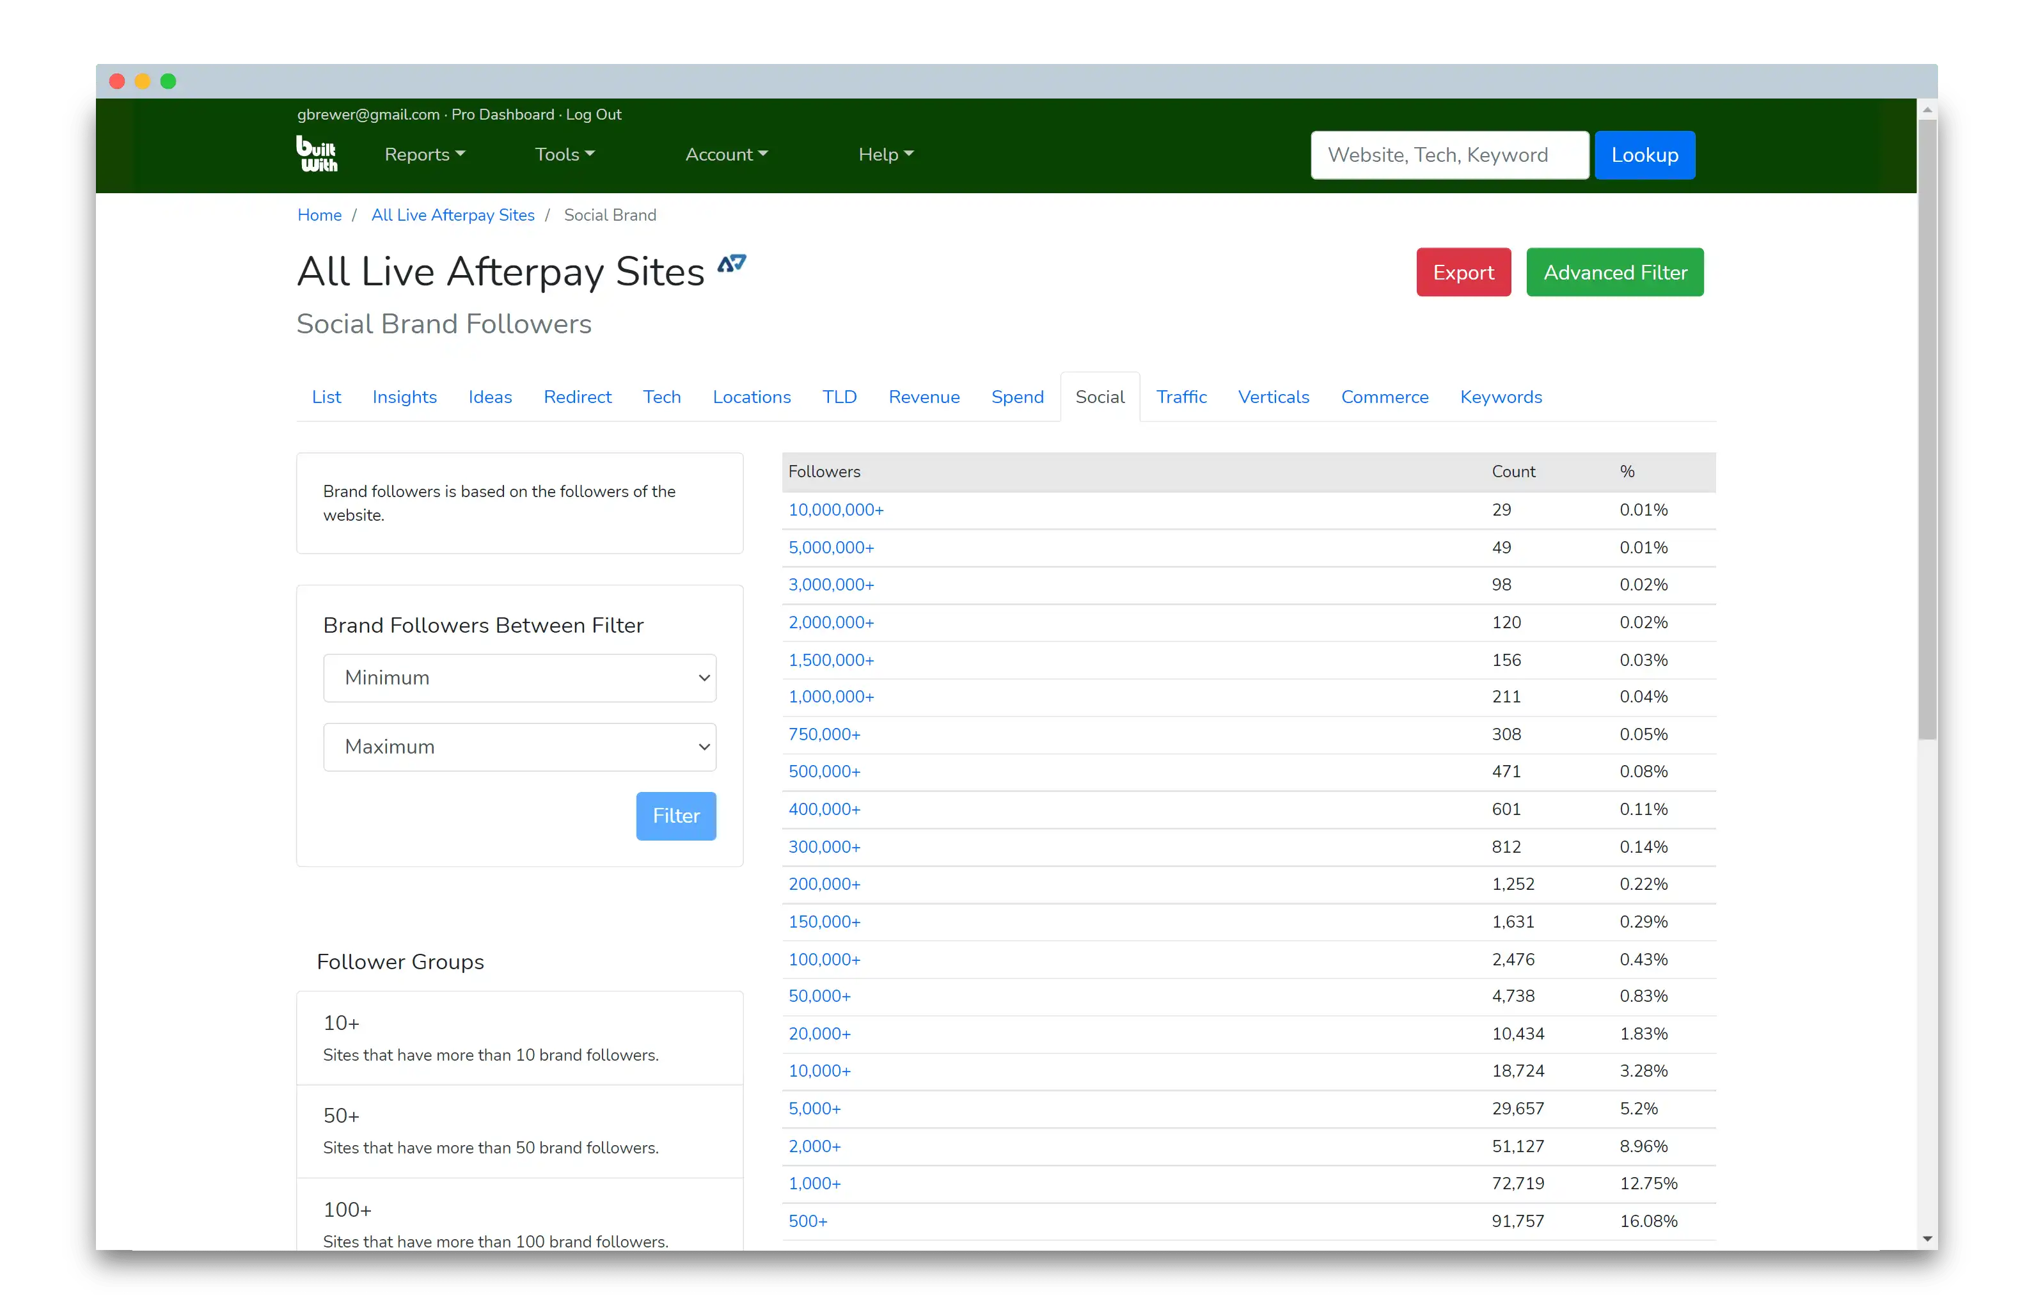Click the scrollbar up arrow
2034x1314 pixels.
coord(1926,109)
